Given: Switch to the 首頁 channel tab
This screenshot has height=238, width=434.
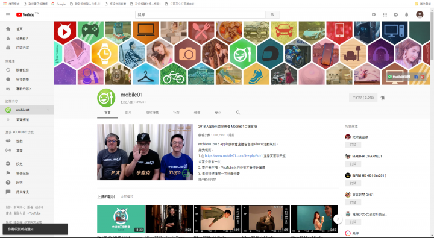Looking at the screenshot, I should pos(107,113).
